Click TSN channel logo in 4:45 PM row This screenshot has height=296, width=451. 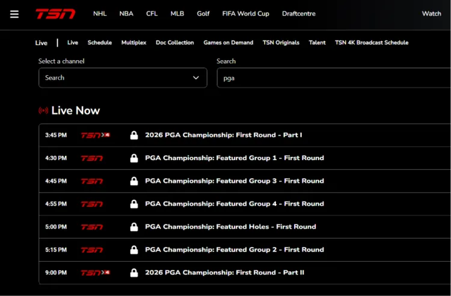92,181
